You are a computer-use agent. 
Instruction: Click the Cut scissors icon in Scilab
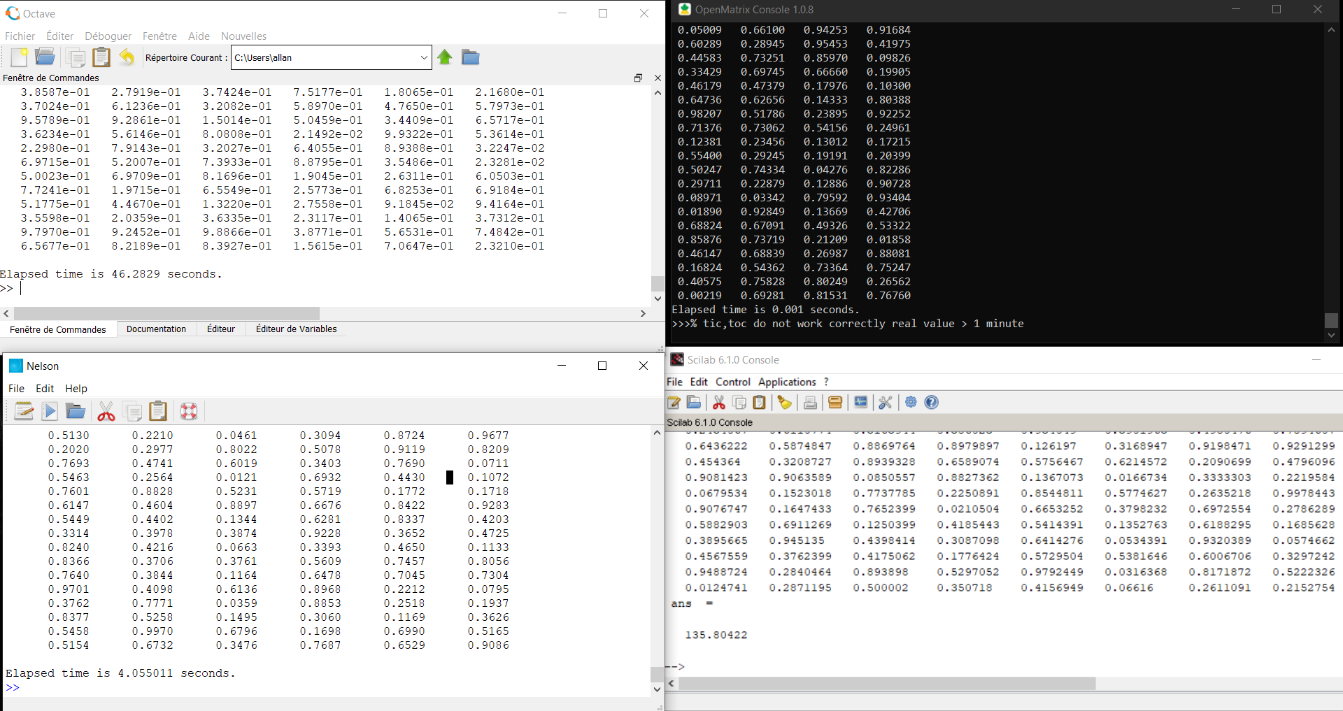719,402
